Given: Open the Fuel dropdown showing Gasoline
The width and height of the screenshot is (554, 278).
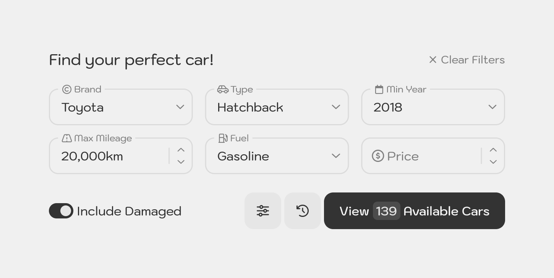Looking at the screenshot, I should [x=277, y=156].
